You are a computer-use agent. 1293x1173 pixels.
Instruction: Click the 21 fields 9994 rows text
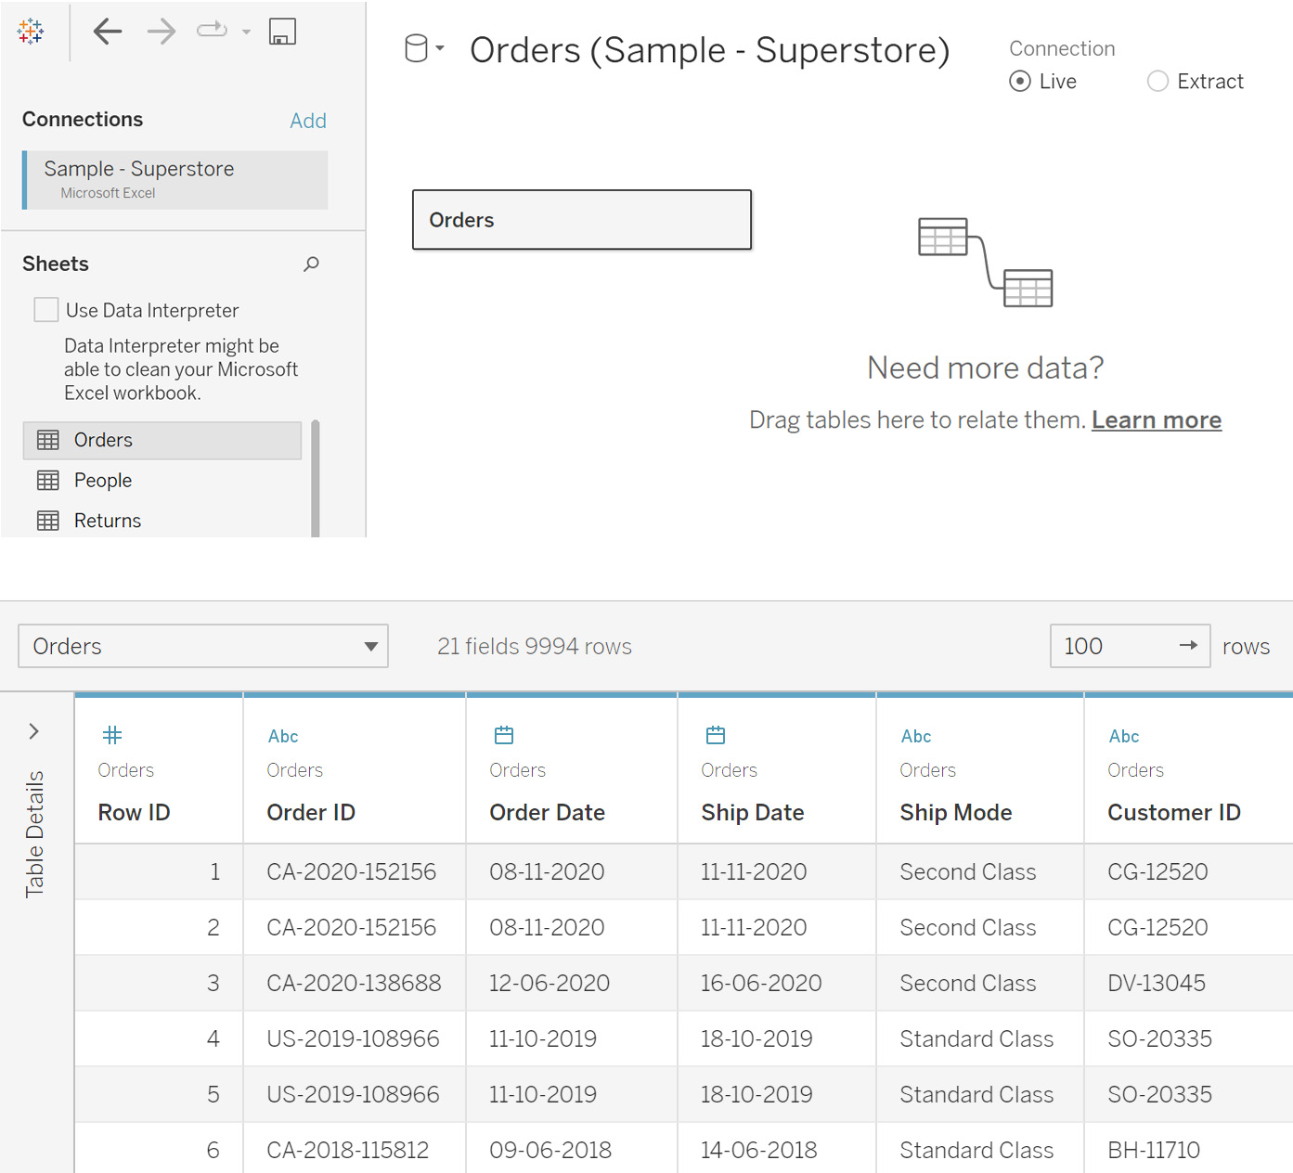[x=535, y=646]
